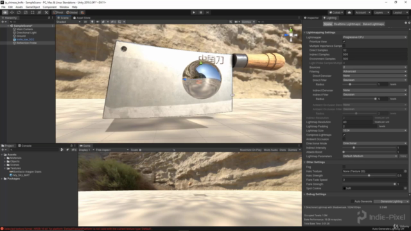Toggle the Global handle rotation button
The width and height of the screenshot is (411, 231).
point(71,12)
